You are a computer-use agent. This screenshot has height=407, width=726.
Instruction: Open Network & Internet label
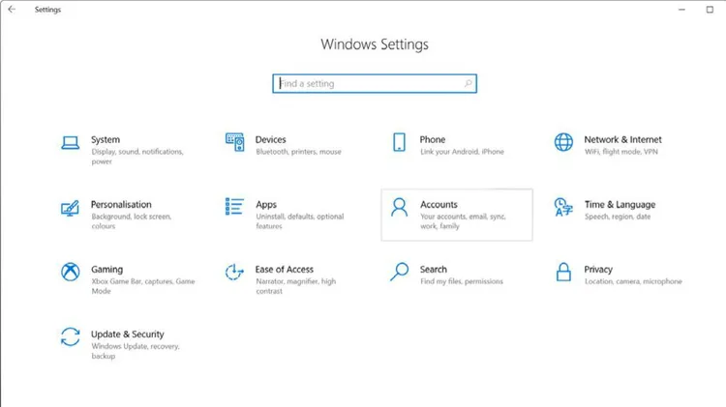[622, 139]
